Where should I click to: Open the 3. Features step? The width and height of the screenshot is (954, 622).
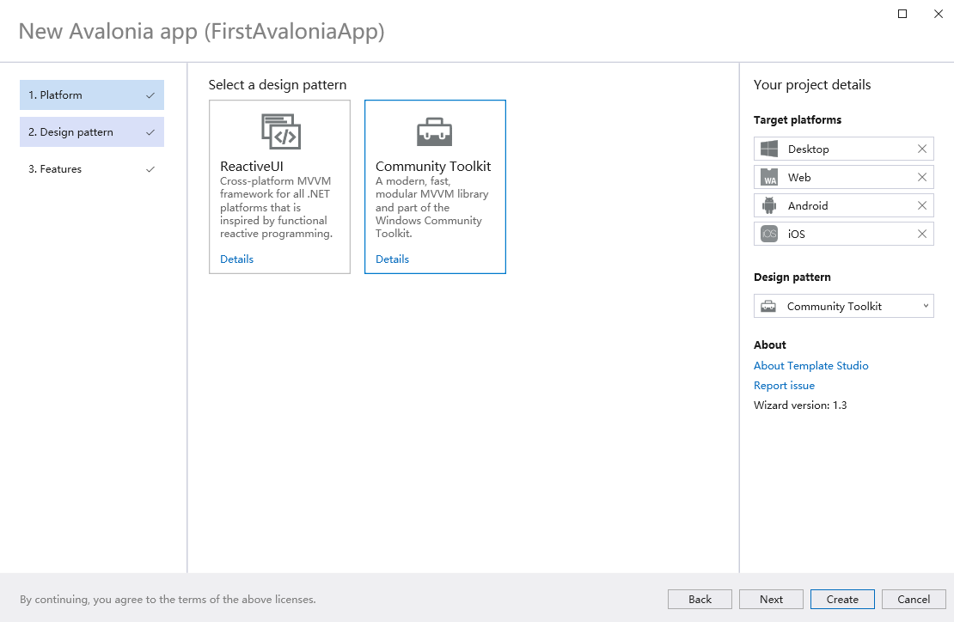click(92, 169)
